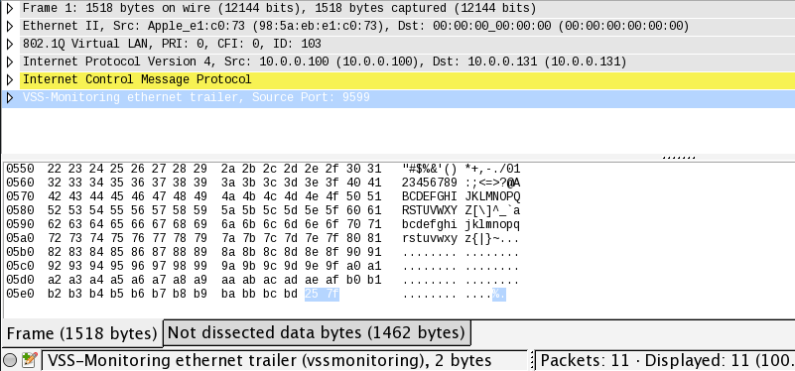Switch to Not dissected data bytes tab

(317, 332)
